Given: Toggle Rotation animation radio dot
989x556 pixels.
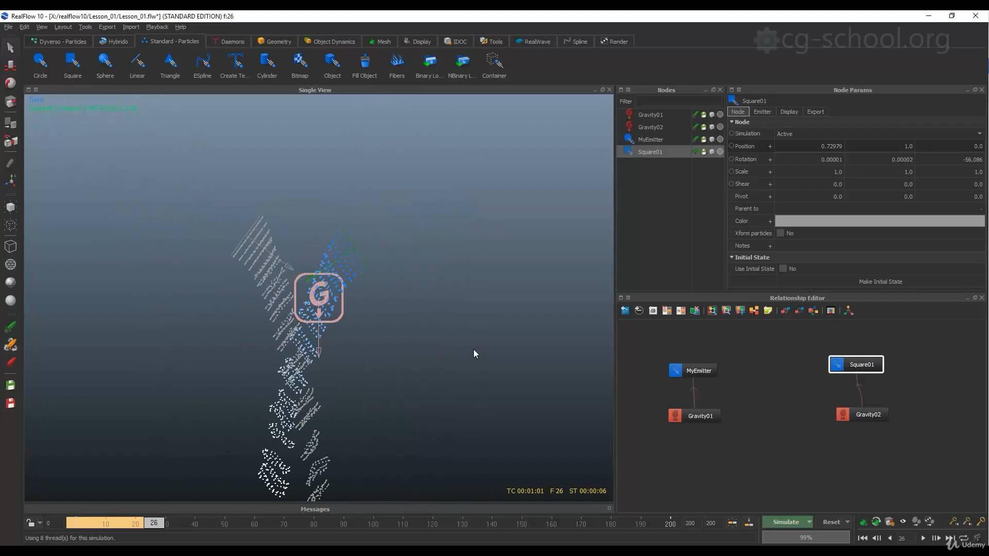Looking at the screenshot, I should 731,159.
